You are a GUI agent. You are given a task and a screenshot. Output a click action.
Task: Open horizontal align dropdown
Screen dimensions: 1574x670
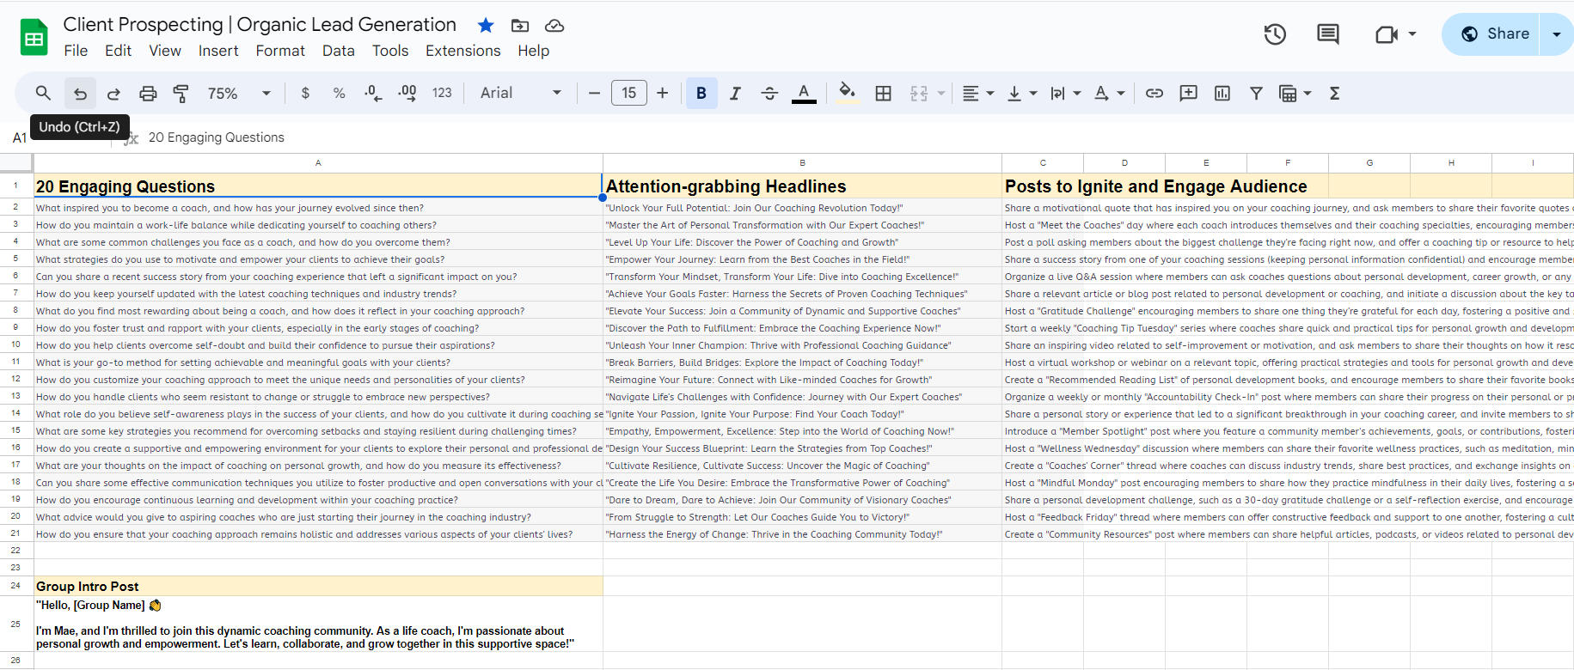click(x=977, y=93)
